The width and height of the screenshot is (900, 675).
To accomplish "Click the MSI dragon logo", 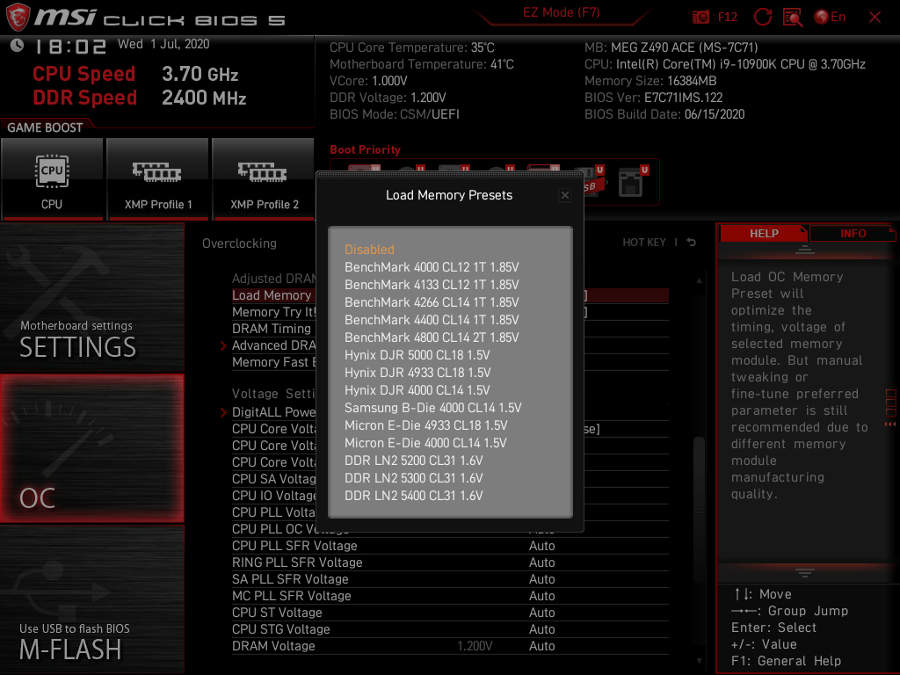I will point(18,16).
